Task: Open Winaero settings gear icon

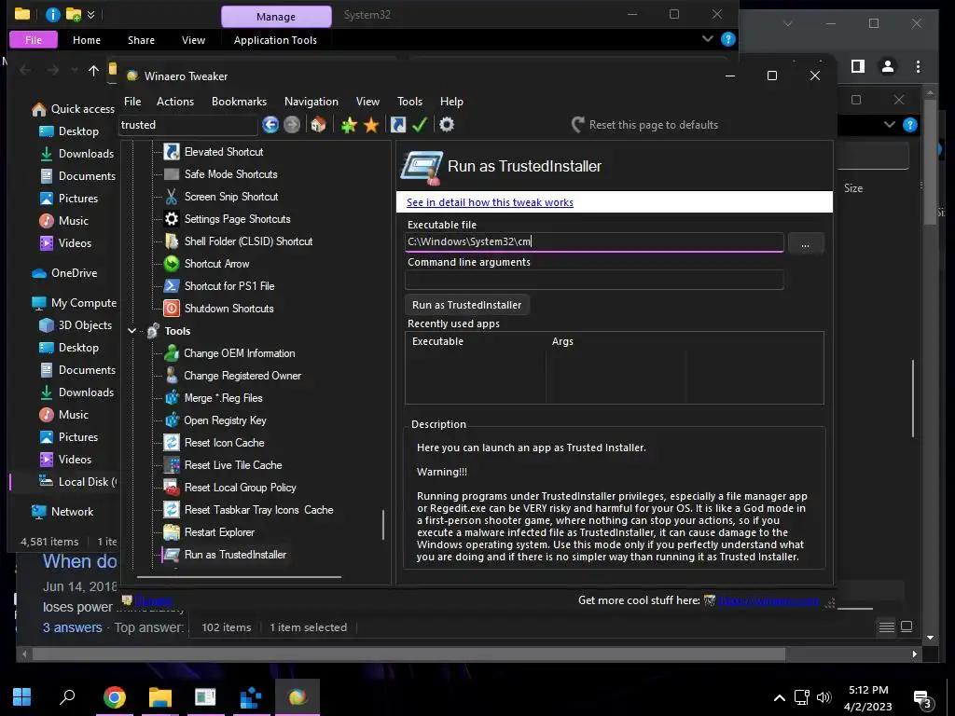Action: [447, 125]
